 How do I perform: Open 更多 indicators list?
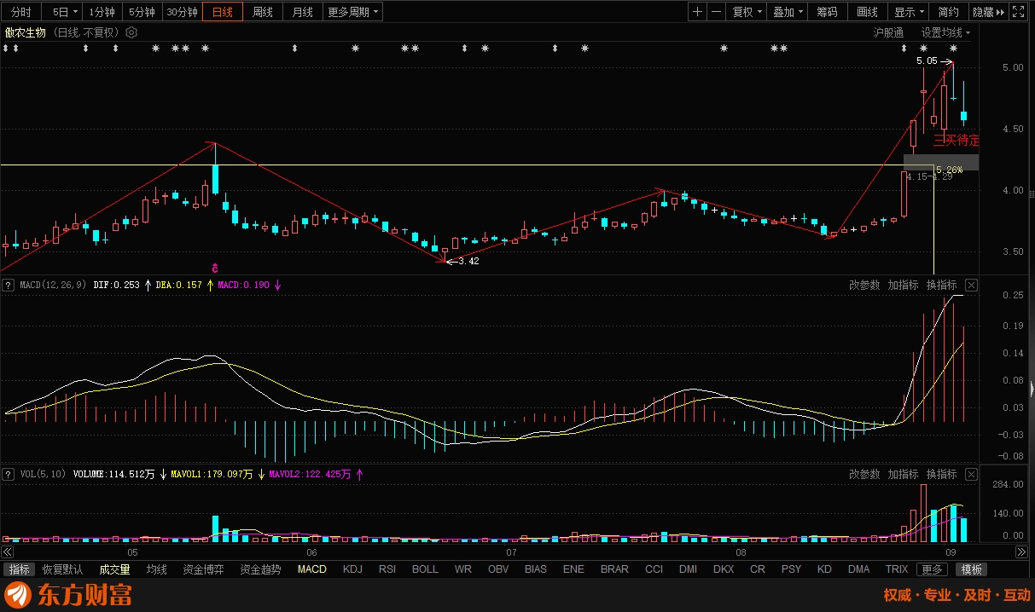point(933,569)
